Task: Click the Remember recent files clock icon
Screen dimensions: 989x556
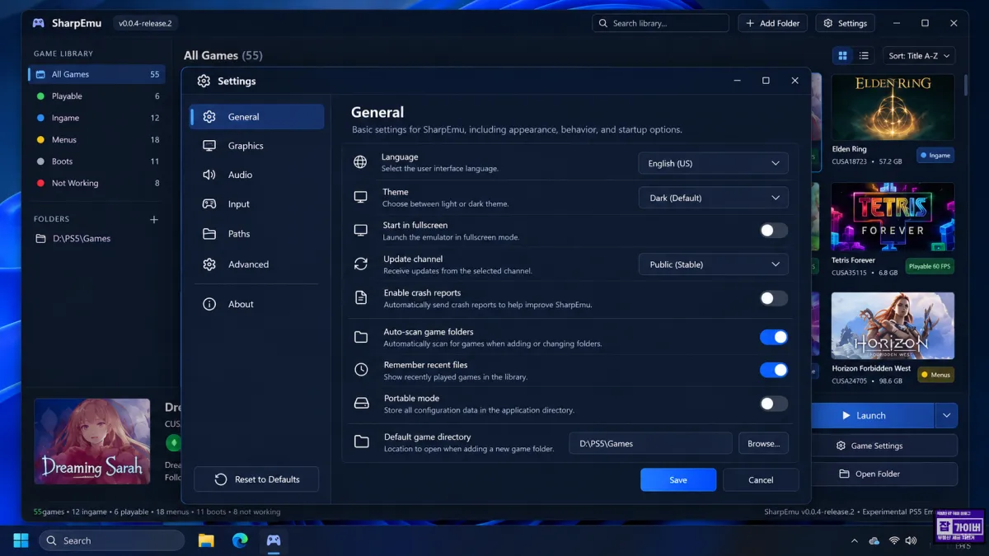Action: (361, 370)
